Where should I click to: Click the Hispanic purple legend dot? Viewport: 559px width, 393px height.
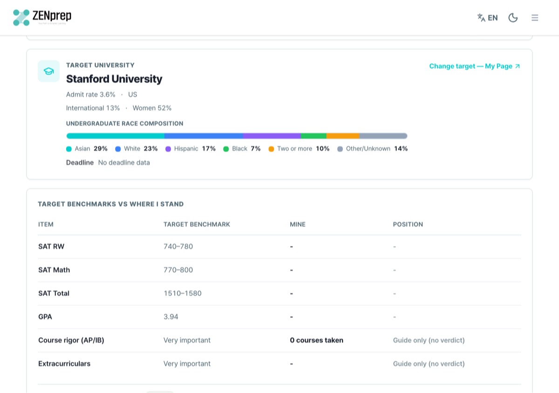click(168, 149)
